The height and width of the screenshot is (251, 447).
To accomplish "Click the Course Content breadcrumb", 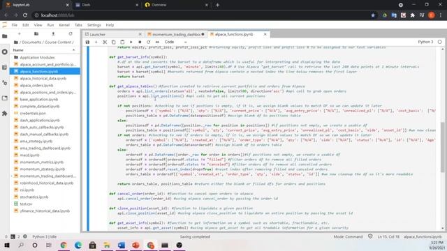I will (x=58, y=42).
